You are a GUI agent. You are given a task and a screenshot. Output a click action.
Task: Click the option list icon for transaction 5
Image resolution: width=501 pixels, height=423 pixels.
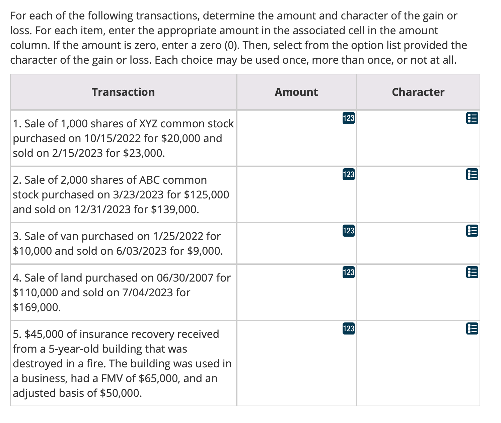click(472, 328)
